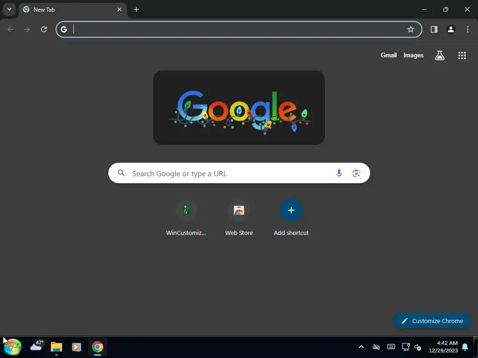Viewport: 478px width, 358px height.
Task: Click the Google search box
Action: 239,173
